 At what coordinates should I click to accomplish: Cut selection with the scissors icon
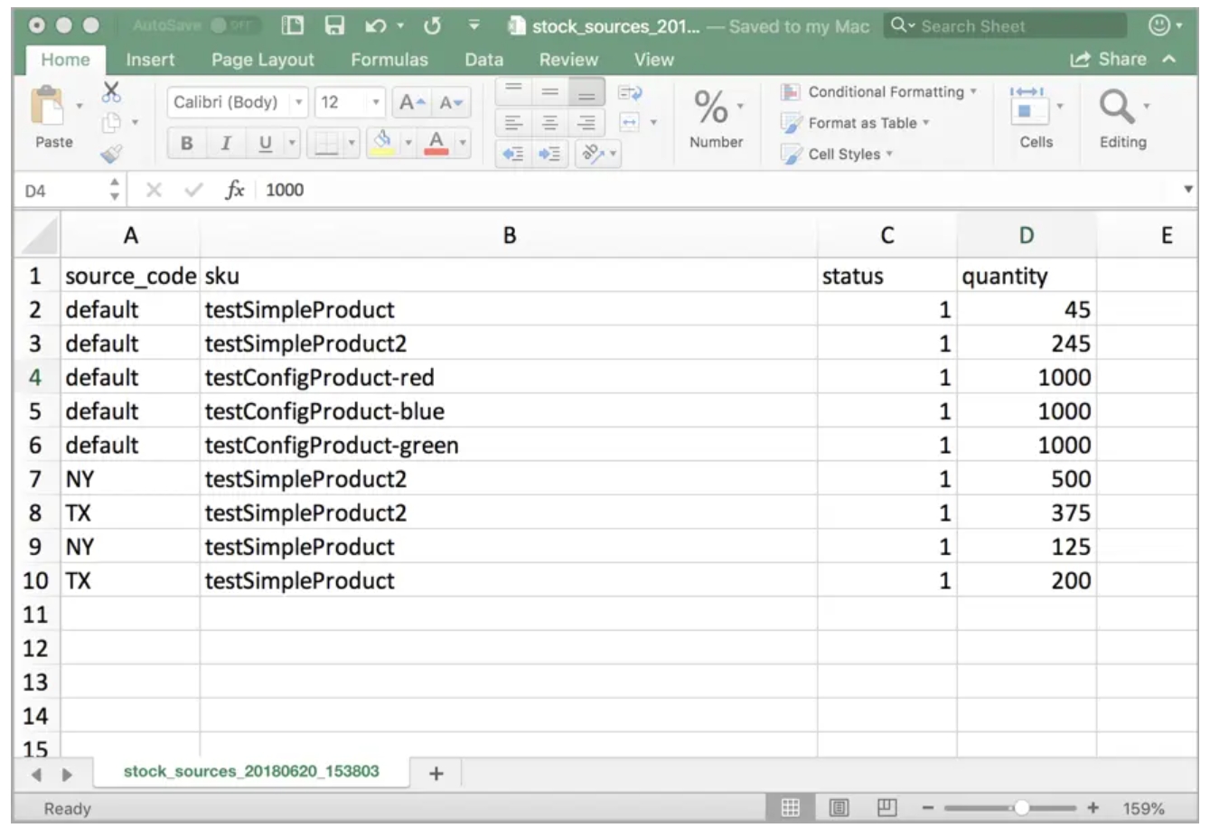[x=112, y=92]
